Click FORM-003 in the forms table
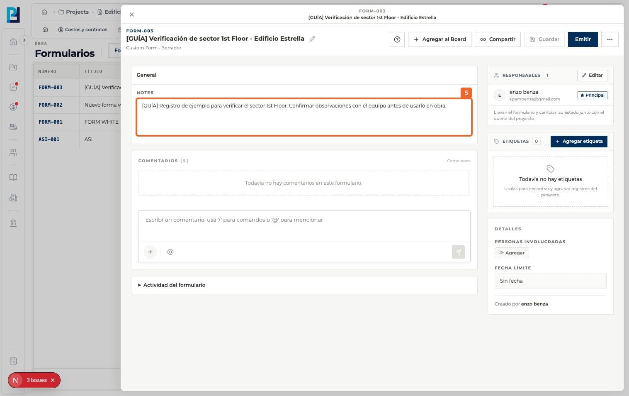Viewport: 629px width, 396px height. tap(51, 88)
